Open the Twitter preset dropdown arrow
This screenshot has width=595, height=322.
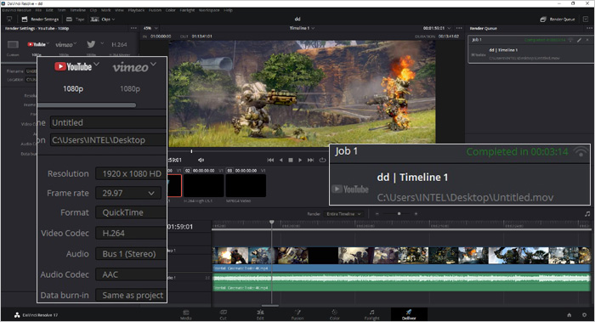click(102, 43)
